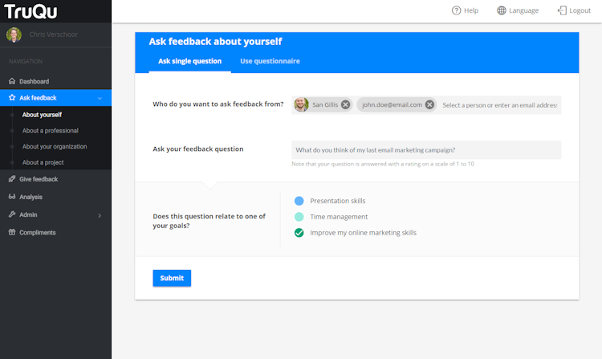Open Analysis via its glasses icon
The height and width of the screenshot is (359, 602).
coord(12,197)
